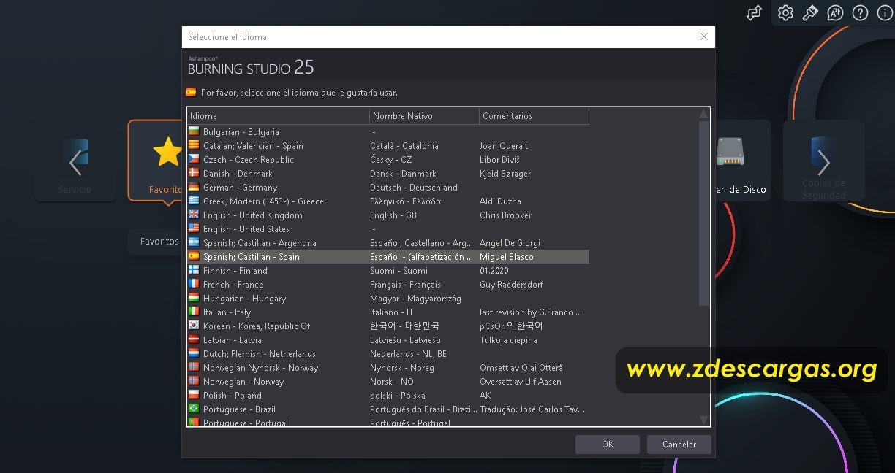Click the scrollbar down arrow in language list
This screenshot has height=473, width=895.
point(704,420)
